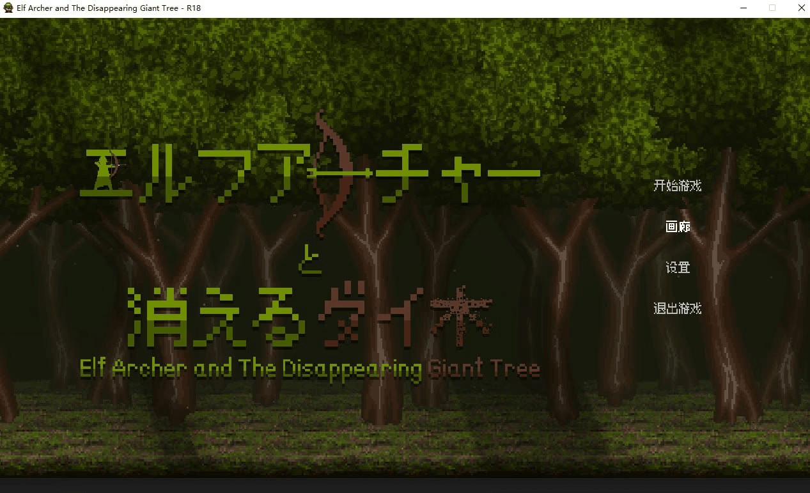Start the game via 开始游戏
The height and width of the screenshot is (493, 810).
pyautogui.click(x=677, y=186)
